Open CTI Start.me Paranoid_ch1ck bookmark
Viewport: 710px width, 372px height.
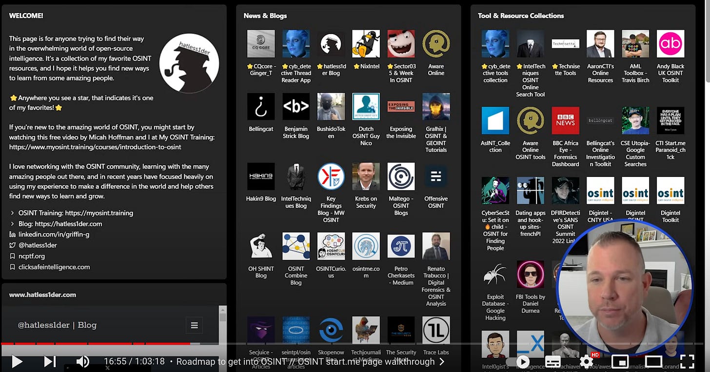(671, 120)
